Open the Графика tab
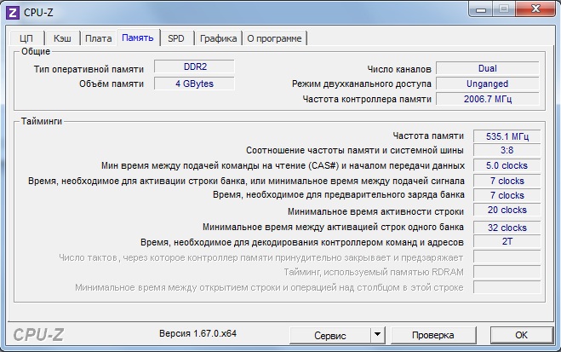561x352 pixels. pos(218,38)
